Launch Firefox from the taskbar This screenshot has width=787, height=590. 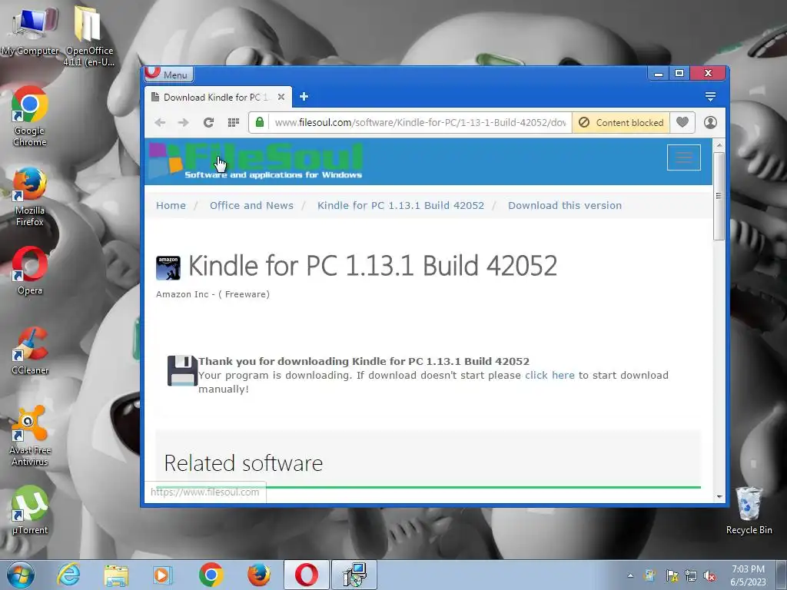tap(259, 575)
